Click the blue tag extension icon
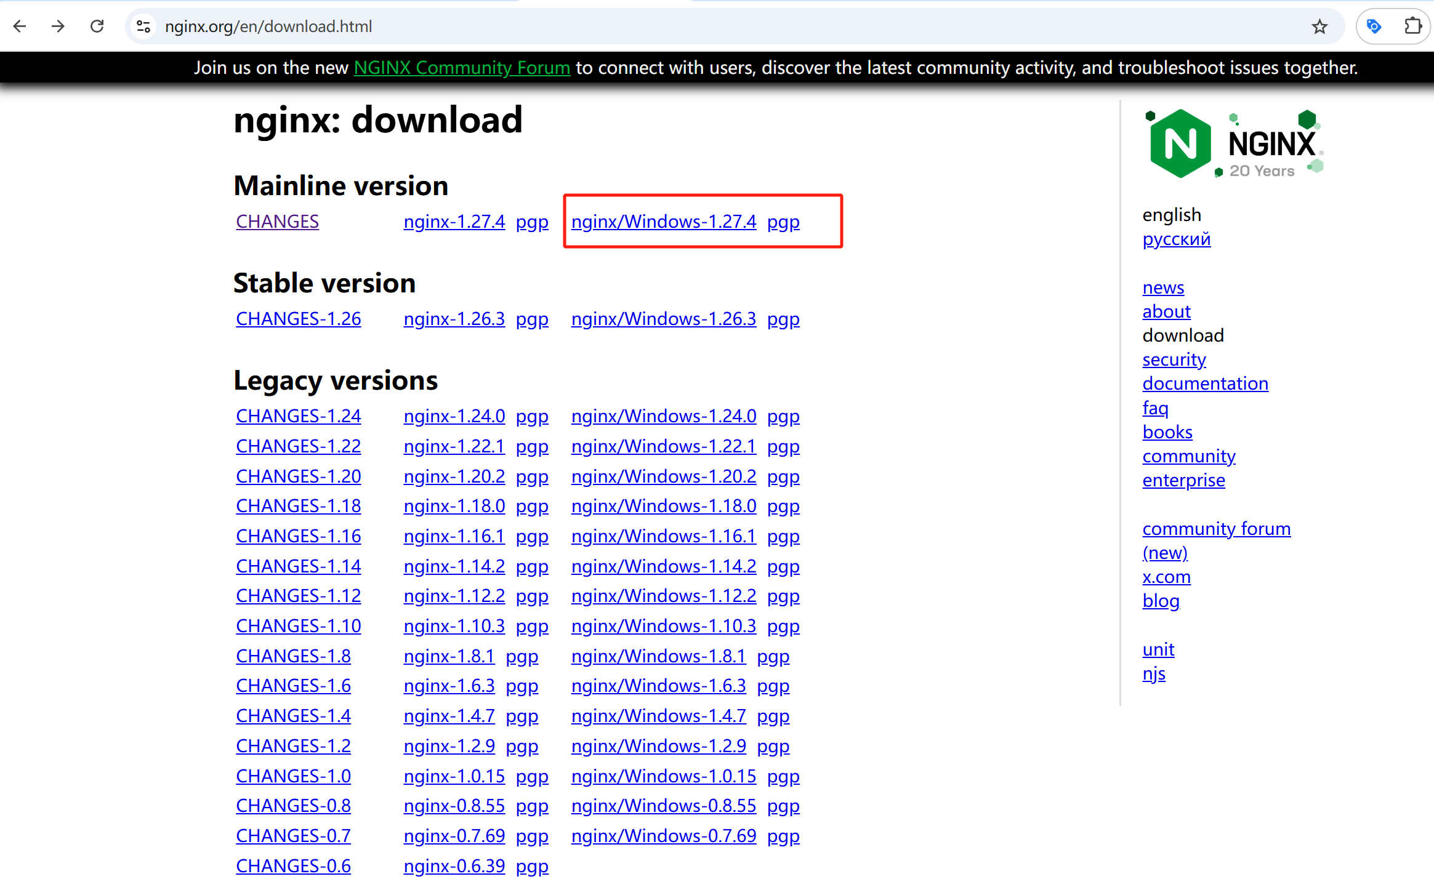 click(1374, 26)
